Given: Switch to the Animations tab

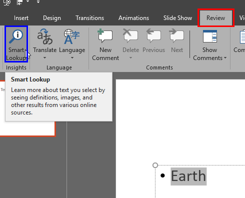Looking at the screenshot, I should 133,18.
